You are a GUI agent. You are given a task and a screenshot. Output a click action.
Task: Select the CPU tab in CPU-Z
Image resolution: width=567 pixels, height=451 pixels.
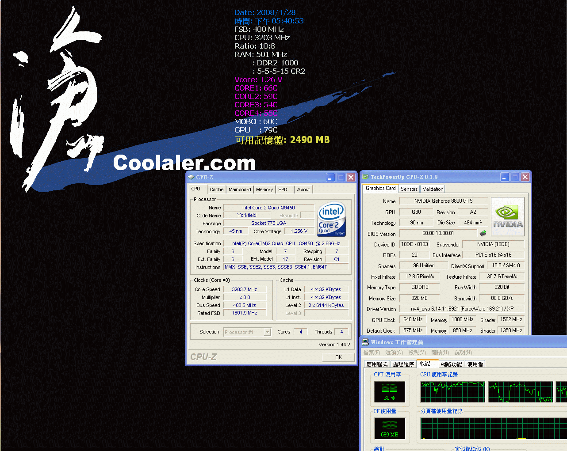point(196,189)
